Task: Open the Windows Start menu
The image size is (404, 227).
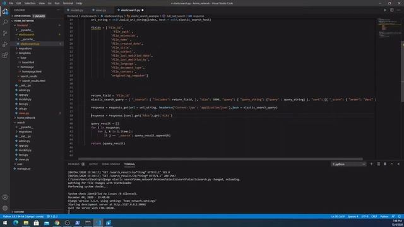Action: tap(5, 223)
